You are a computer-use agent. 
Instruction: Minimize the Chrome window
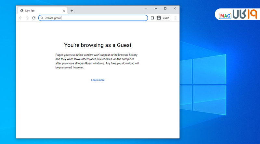pyautogui.click(x=156, y=8)
